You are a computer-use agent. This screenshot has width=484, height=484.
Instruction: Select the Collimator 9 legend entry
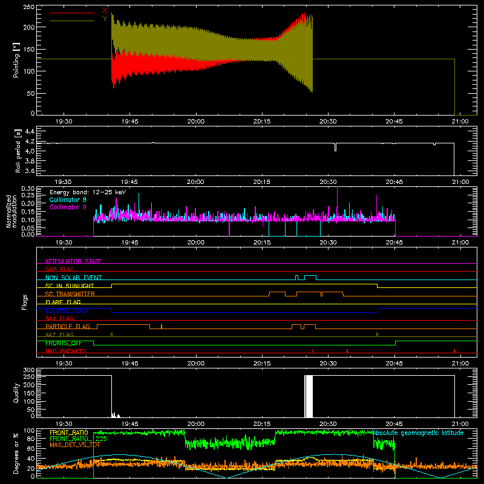(68, 207)
